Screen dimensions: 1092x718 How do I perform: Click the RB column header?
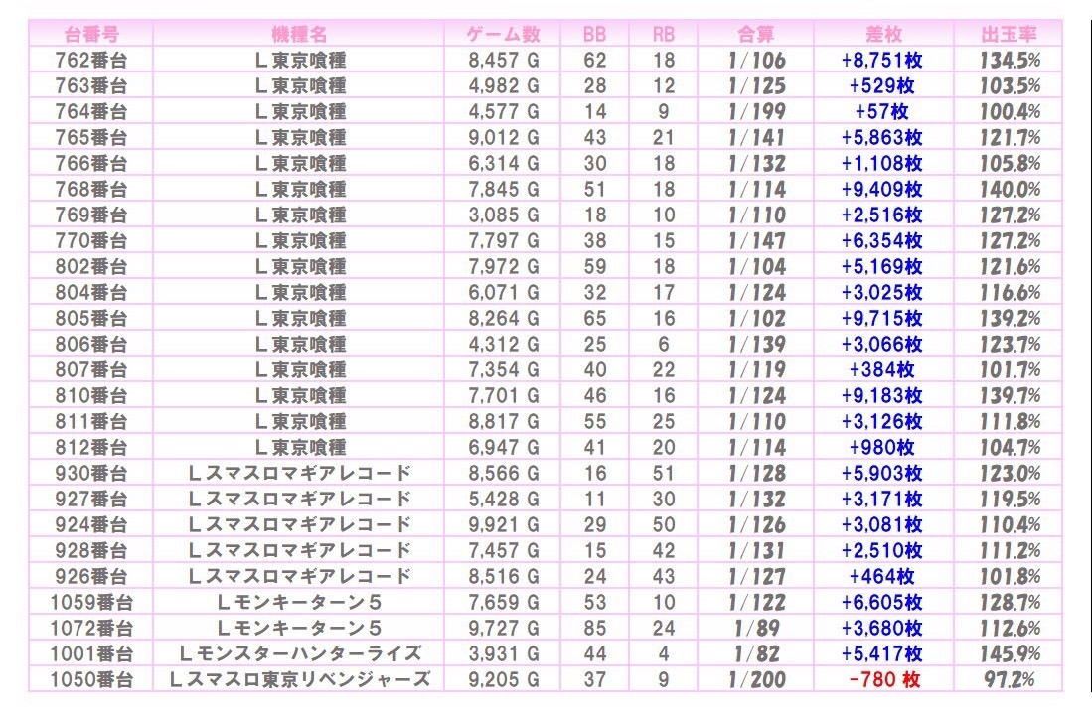pyautogui.click(x=664, y=34)
